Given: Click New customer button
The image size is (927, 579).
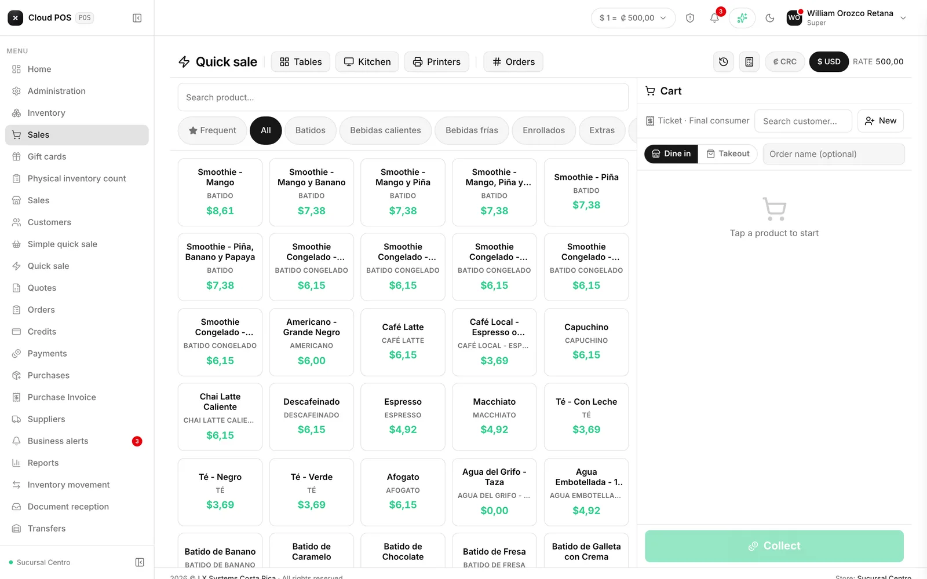Looking at the screenshot, I should coord(881,121).
